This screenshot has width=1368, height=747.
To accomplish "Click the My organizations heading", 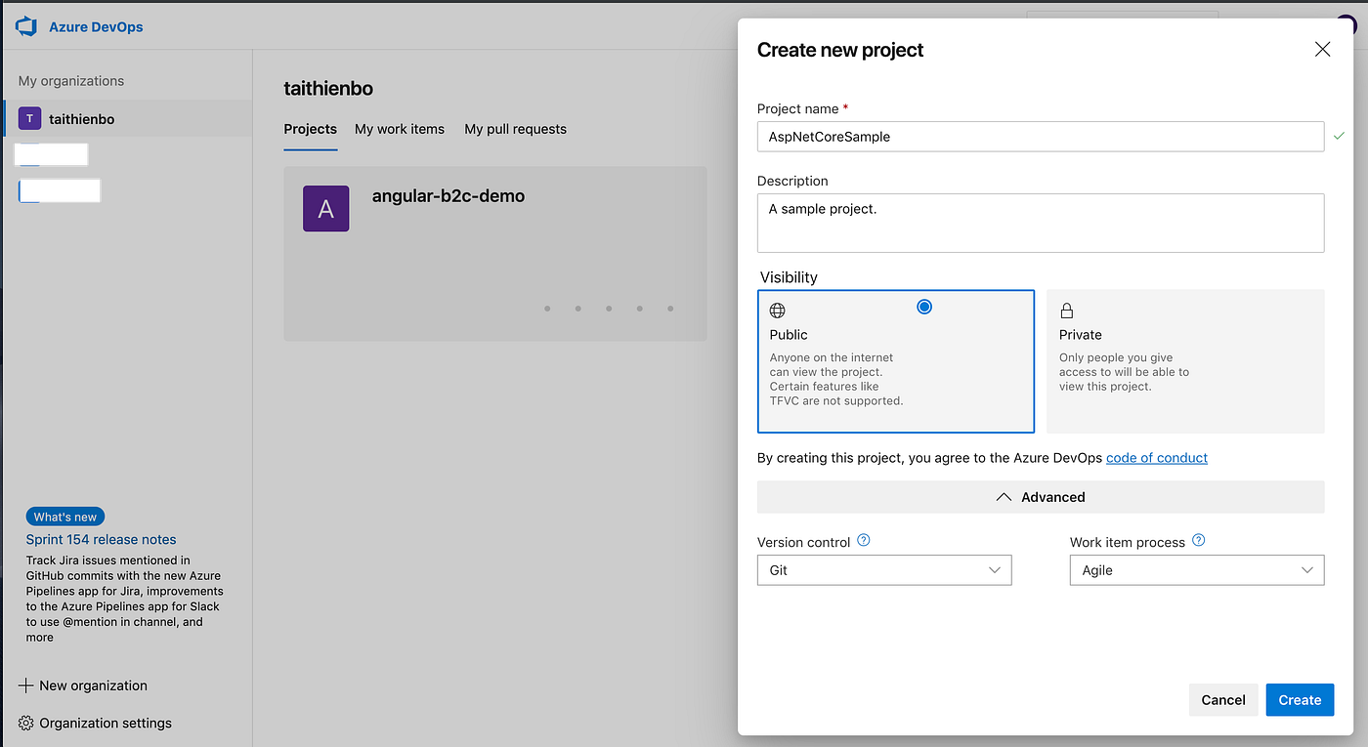I will click(x=71, y=81).
